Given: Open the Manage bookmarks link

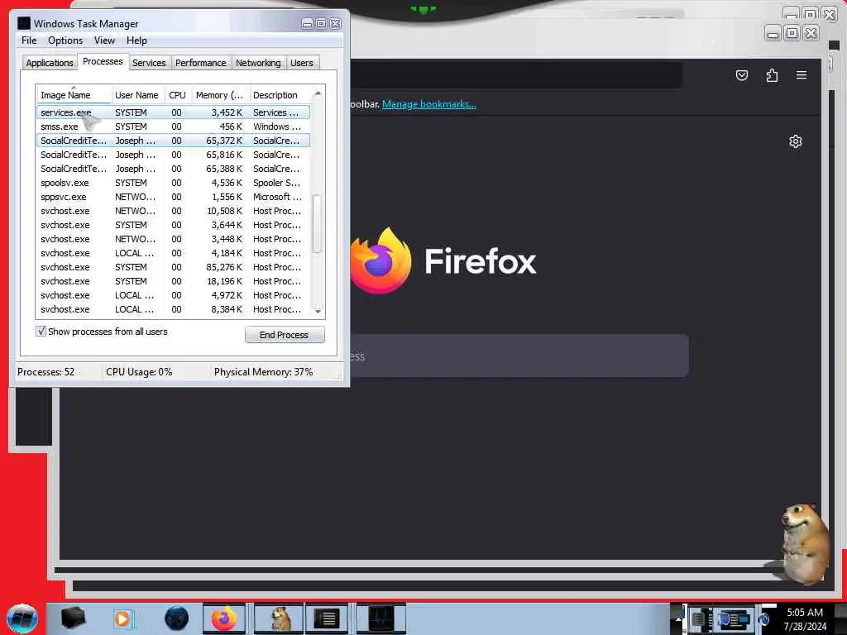Looking at the screenshot, I should pyautogui.click(x=429, y=104).
